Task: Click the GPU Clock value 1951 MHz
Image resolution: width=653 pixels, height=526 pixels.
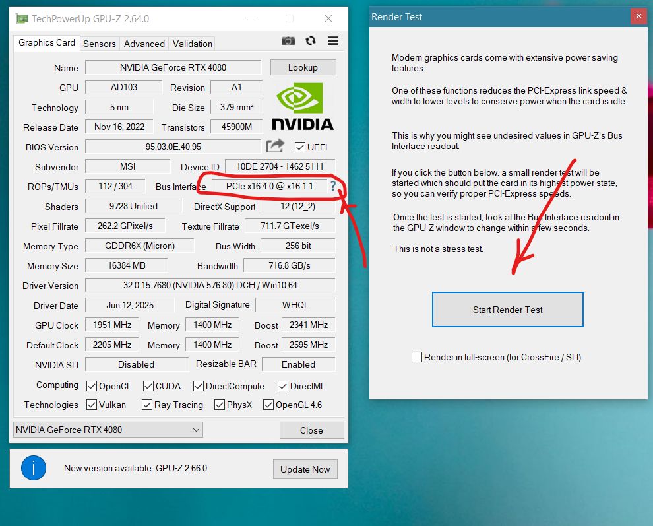Action: click(112, 325)
